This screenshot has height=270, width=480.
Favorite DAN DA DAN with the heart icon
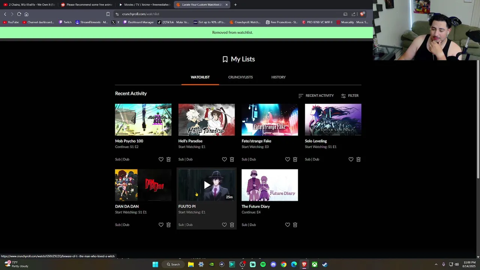(161, 225)
